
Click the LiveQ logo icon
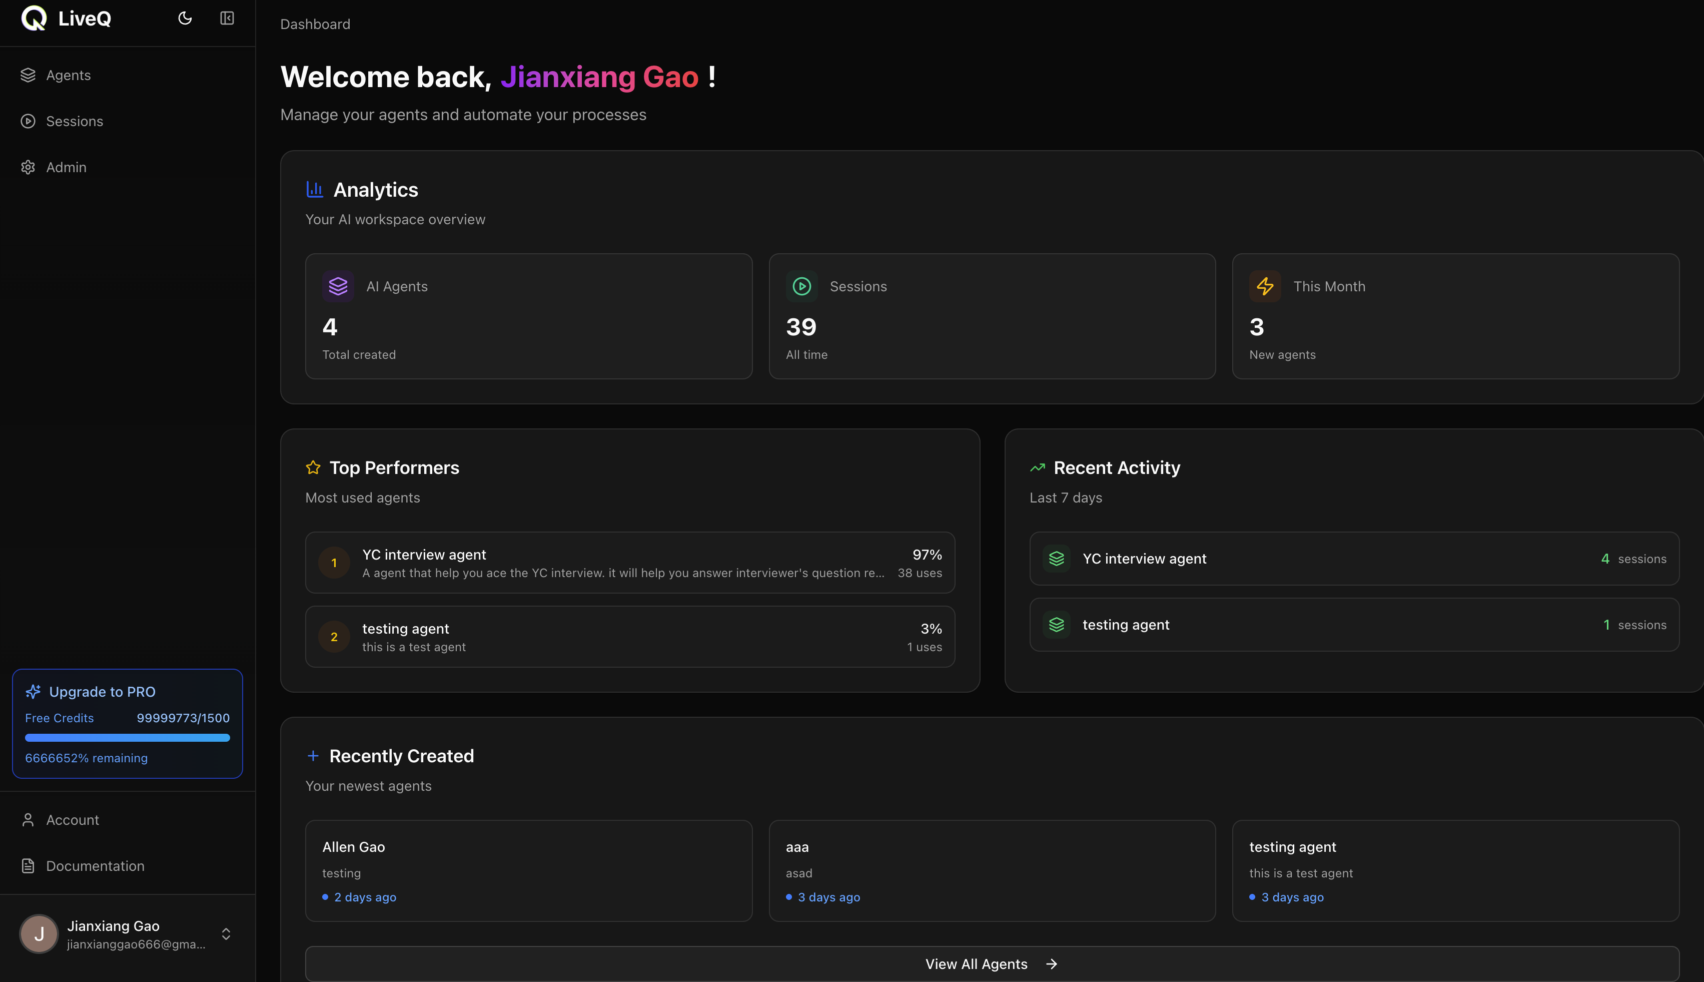34,18
